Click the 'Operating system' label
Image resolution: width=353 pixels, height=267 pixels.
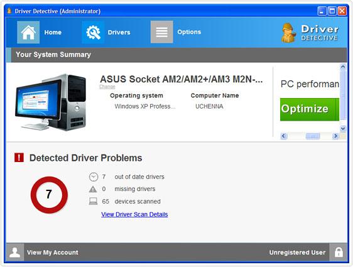pos(136,95)
